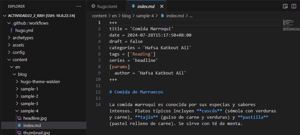Expand the config folder
The height and width of the screenshot is (135, 300).
(x=18, y=52)
